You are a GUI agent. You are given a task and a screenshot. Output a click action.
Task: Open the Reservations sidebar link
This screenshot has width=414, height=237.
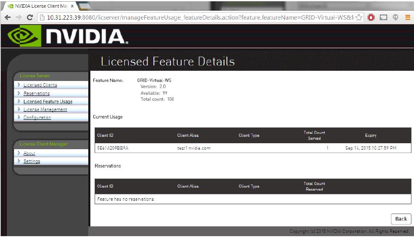point(36,93)
